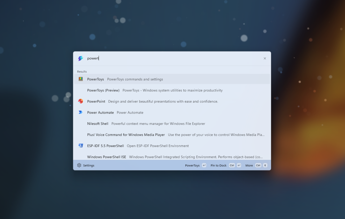Click the ESP-IDF 5.5 PowerShell icon
The height and width of the screenshot is (219, 345).
click(x=81, y=146)
